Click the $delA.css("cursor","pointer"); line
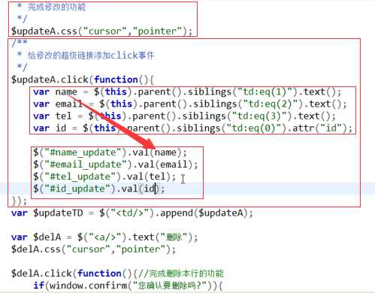The image size is (375, 293). [x=93, y=249]
